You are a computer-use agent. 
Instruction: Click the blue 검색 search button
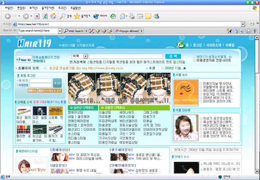173,56
